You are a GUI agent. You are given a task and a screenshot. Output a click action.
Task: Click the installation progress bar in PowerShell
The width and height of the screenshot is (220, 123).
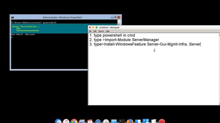(27, 30)
